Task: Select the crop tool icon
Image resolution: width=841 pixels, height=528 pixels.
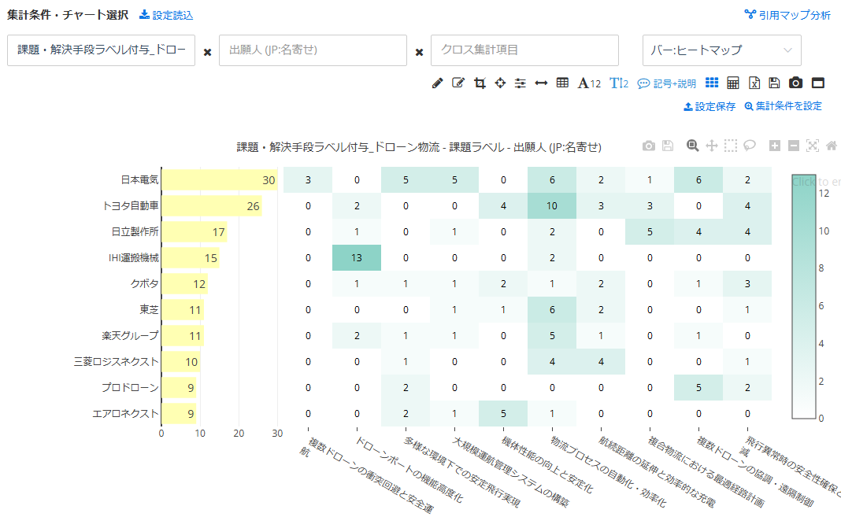Action: (x=480, y=83)
